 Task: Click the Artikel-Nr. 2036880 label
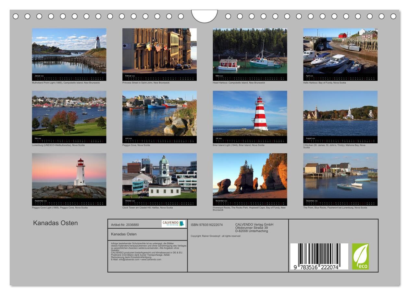pyautogui.click(x=125, y=224)
